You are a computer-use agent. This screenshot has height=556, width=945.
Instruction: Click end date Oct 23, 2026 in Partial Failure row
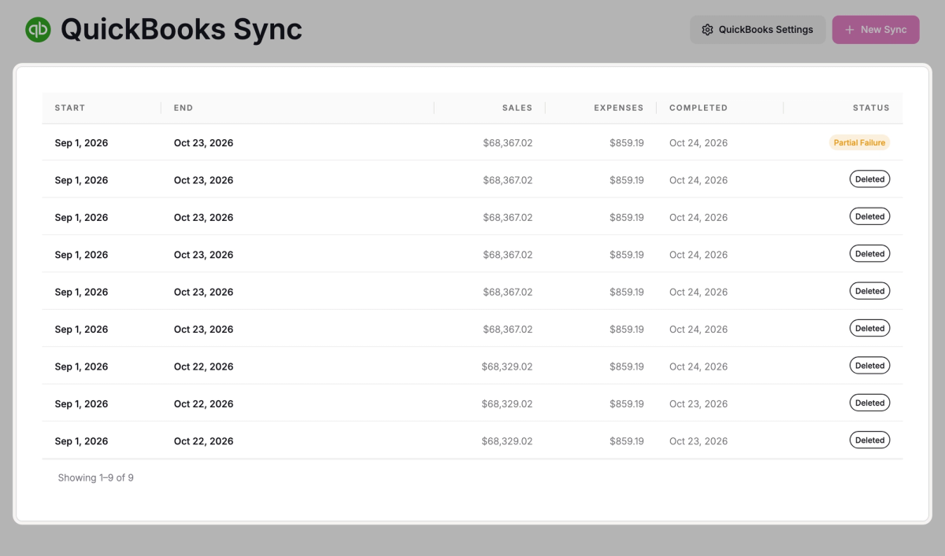pos(204,143)
